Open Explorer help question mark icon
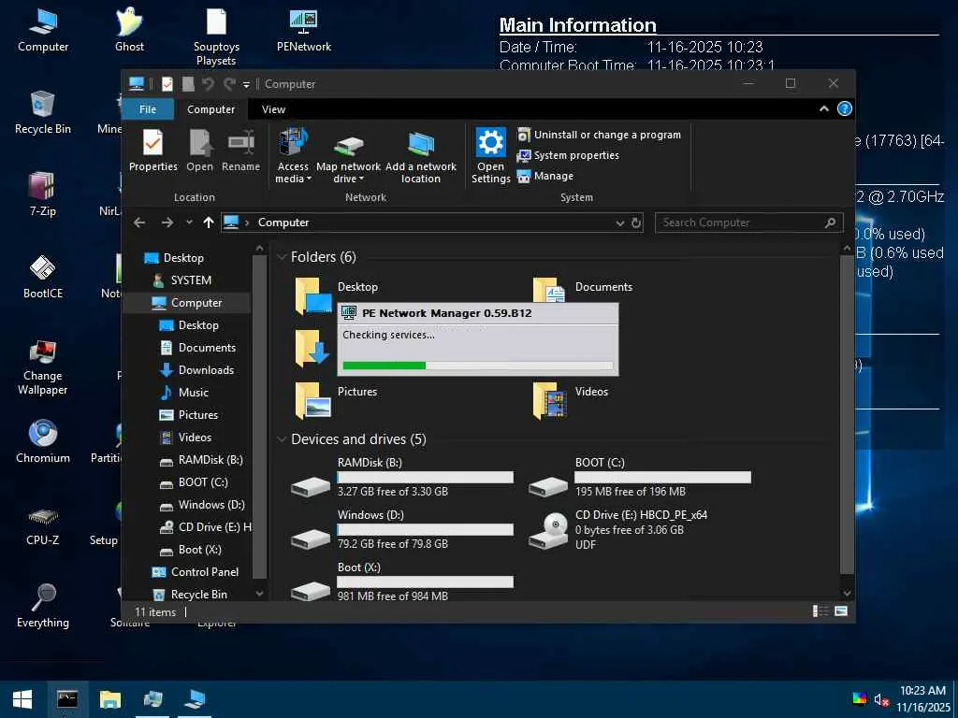Screen dimensions: 958x718 tap(845, 108)
